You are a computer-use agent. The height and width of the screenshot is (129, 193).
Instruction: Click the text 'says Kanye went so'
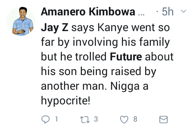pyautogui.click(x=121, y=28)
